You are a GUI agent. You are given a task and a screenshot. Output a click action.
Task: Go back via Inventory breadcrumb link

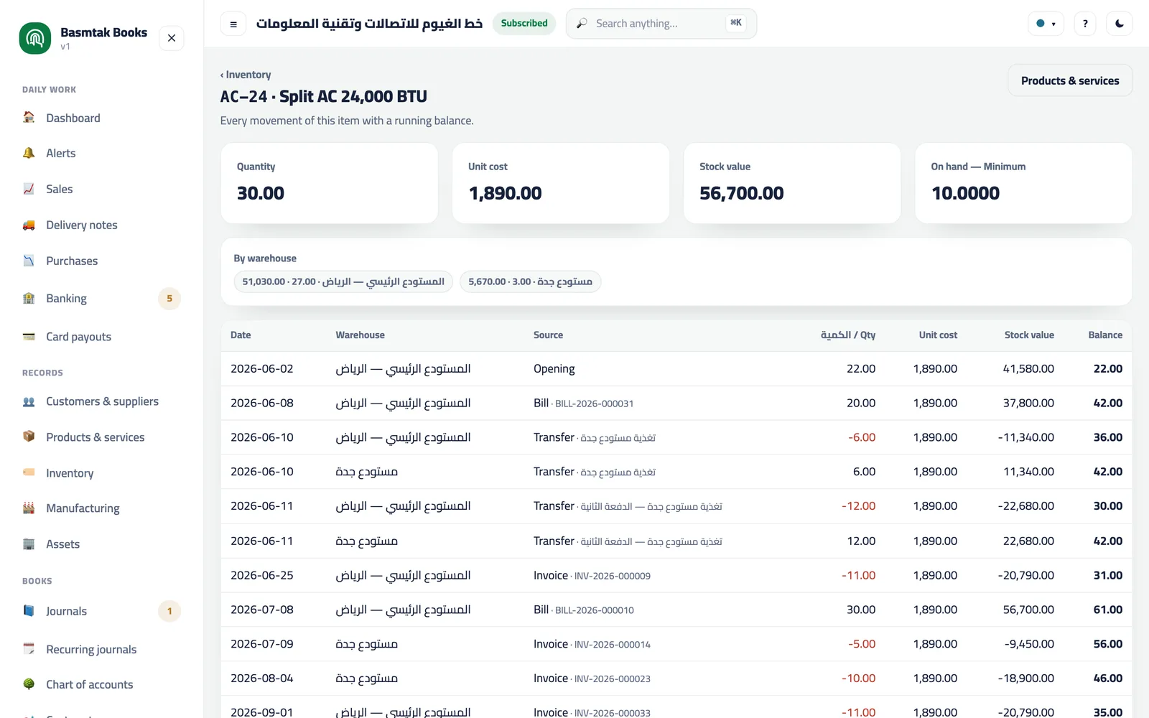click(246, 75)
